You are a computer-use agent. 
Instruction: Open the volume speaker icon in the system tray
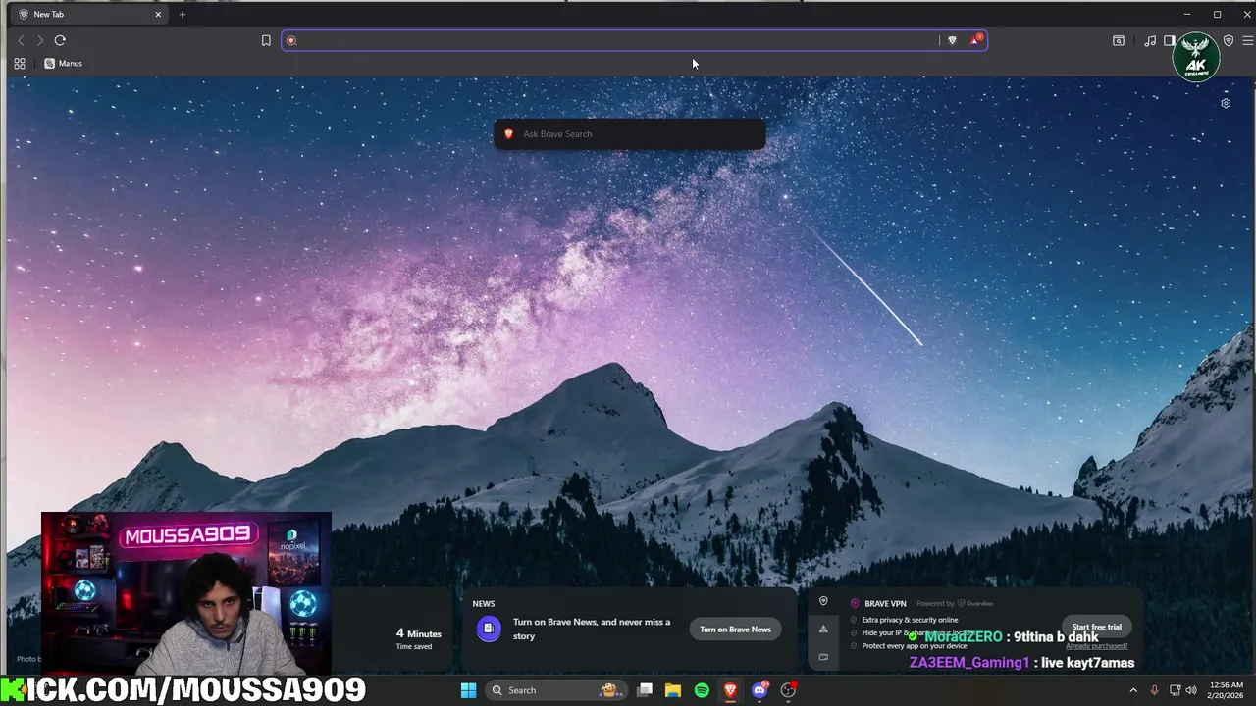[x=1191, y=690]
